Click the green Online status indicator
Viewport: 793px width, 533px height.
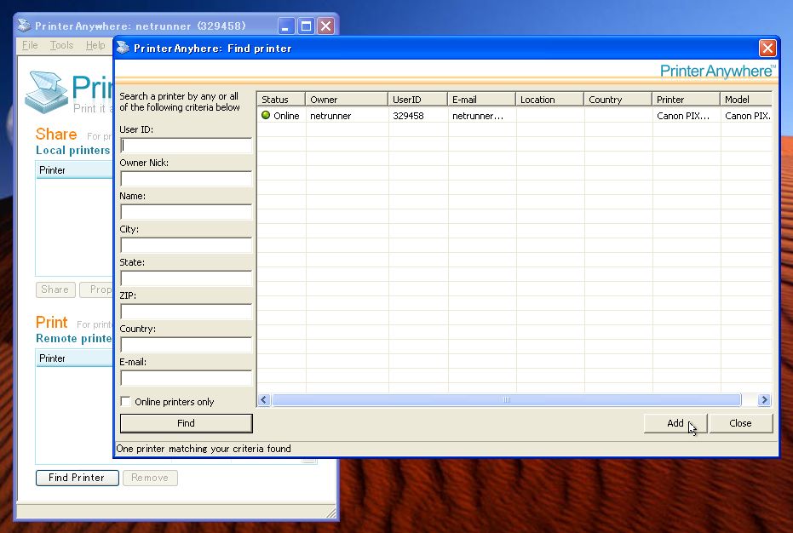coord(266,115)
